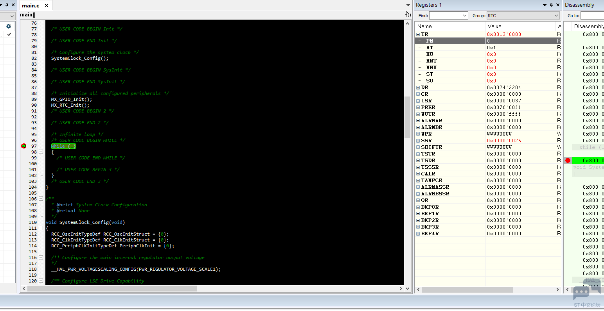
Task: Click the MX_RTC_Init(); line in code
Action: tap(70, 105)
